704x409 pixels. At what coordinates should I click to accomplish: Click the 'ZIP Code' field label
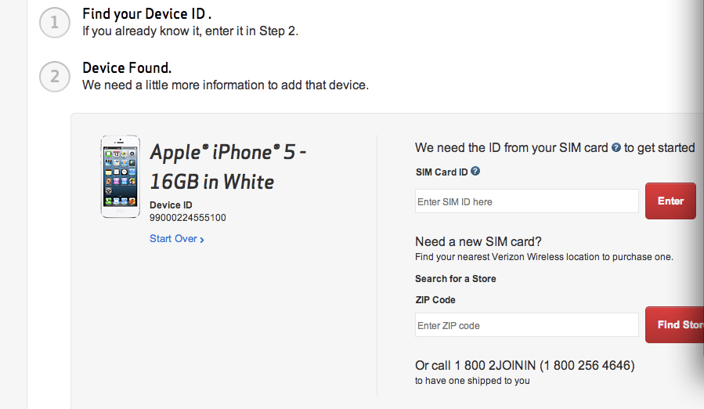coord(435,299)
